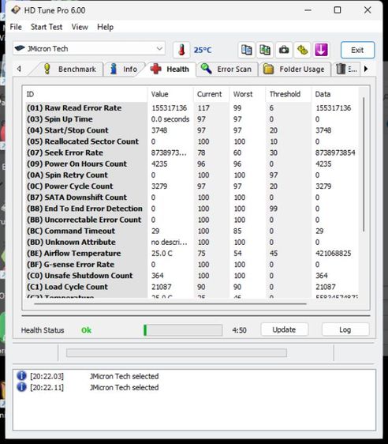Viewport: 388px width, 444px height.
Task: Show more tabs with the right arrow
Action: pos(366,69)
